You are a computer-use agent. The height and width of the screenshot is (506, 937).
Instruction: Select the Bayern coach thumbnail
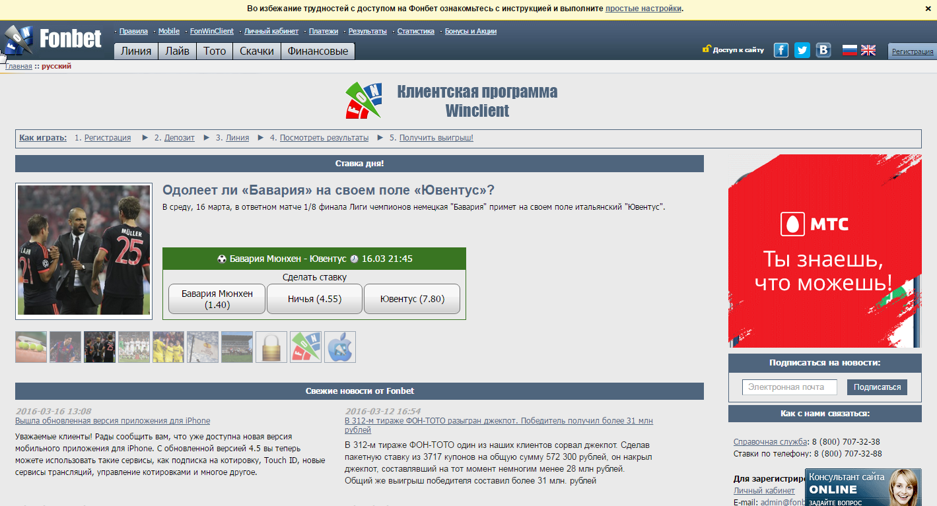(100, 347)
